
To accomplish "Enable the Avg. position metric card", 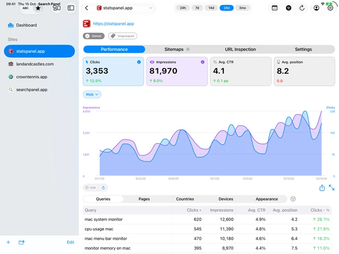I will (x=304, y=71).
